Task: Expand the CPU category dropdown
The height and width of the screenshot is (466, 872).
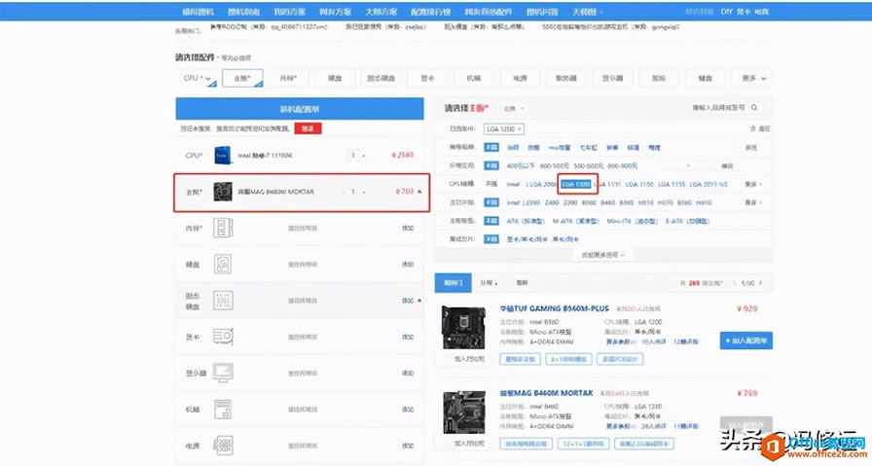Action: 197,79
